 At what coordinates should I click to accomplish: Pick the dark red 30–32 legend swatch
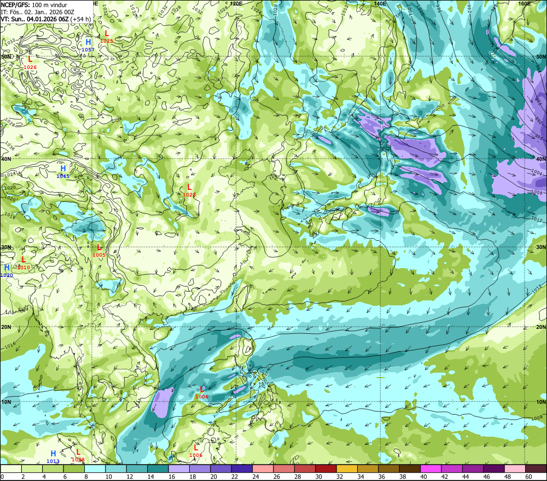(326, 468)
